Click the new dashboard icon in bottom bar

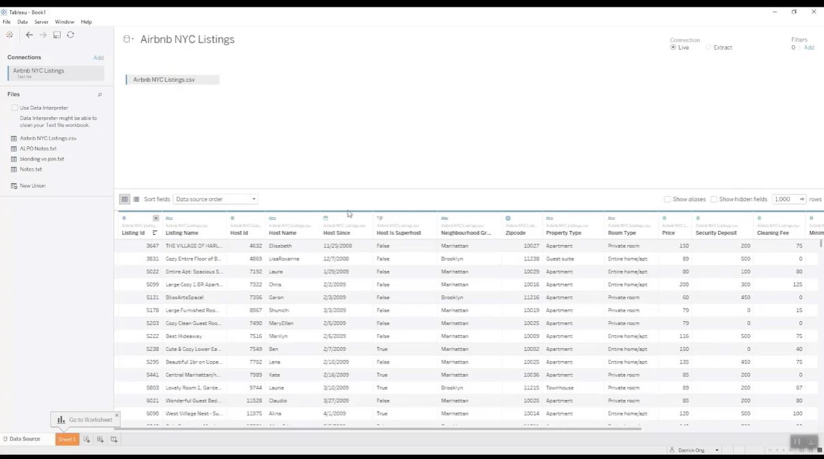pyautogui.click(x=100, y=439)
